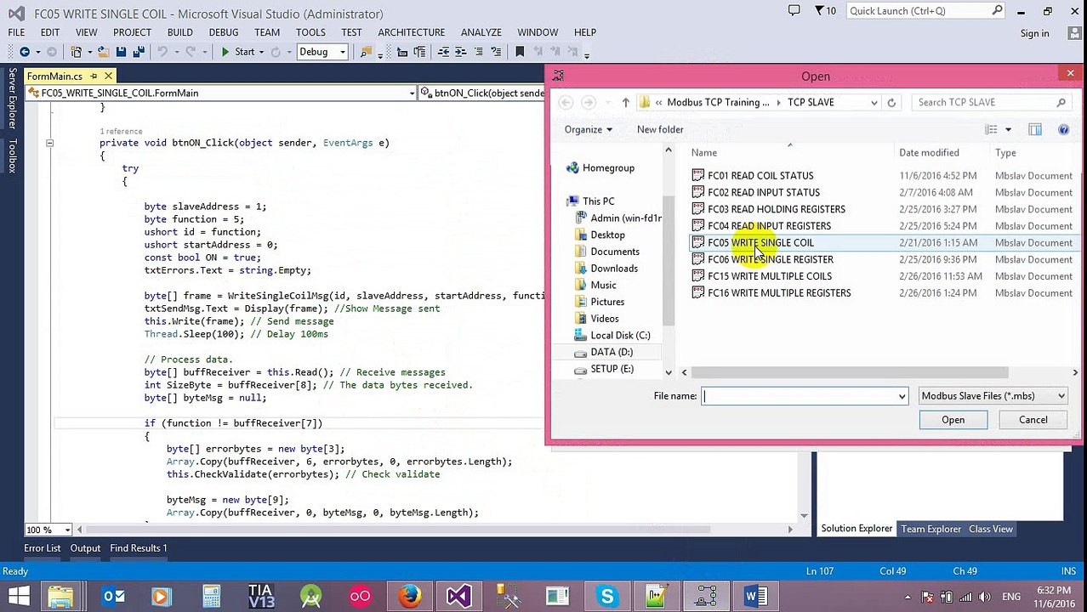Screen dimensions: 1087x612
Task: Pin the FormMain.cs tab
Action: pos(94,76)
